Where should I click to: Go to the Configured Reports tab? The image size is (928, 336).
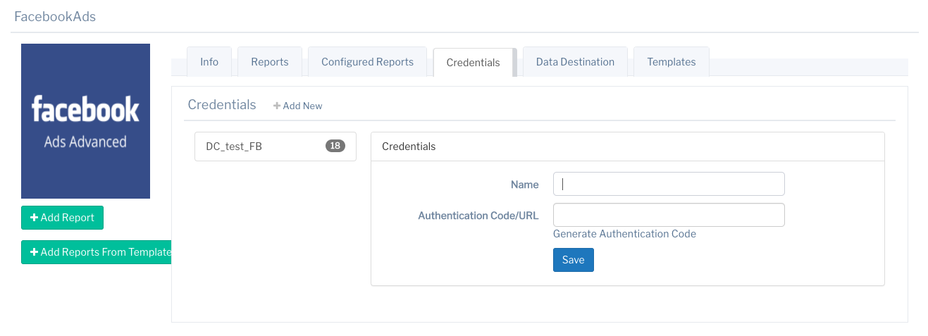(367, 62)
